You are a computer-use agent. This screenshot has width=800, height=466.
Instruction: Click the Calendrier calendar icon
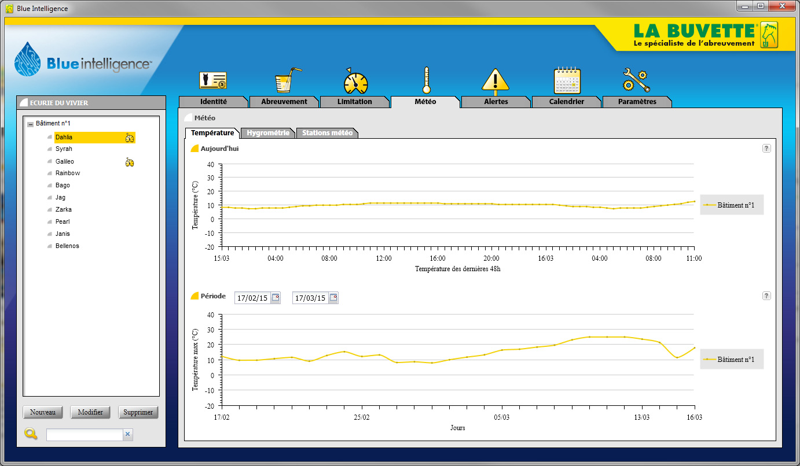click(x=567, y=80)
